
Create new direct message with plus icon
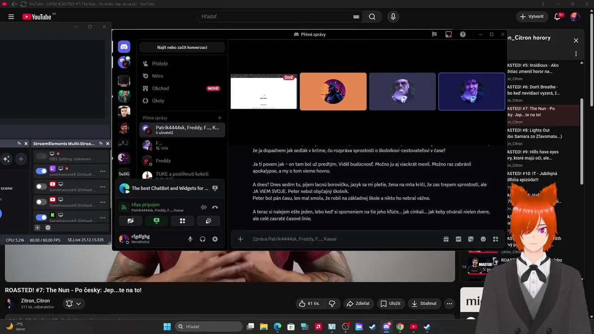click(x=220, y=118)
